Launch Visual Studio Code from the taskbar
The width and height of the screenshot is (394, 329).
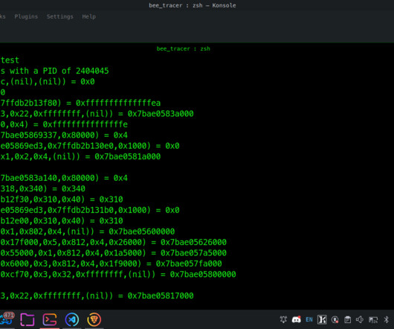pos(72,319)
